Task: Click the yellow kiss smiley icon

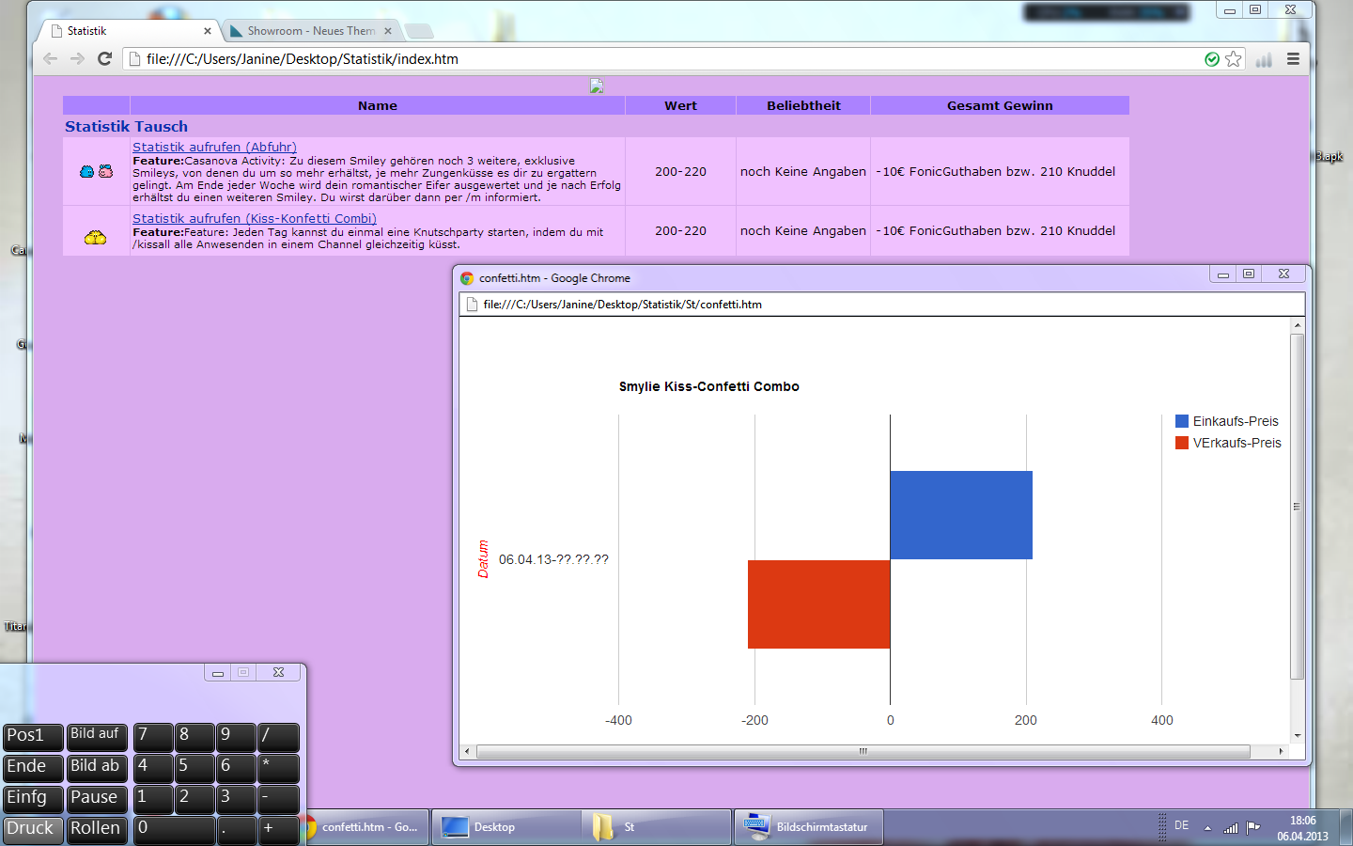Action: [x=96, y=238]
